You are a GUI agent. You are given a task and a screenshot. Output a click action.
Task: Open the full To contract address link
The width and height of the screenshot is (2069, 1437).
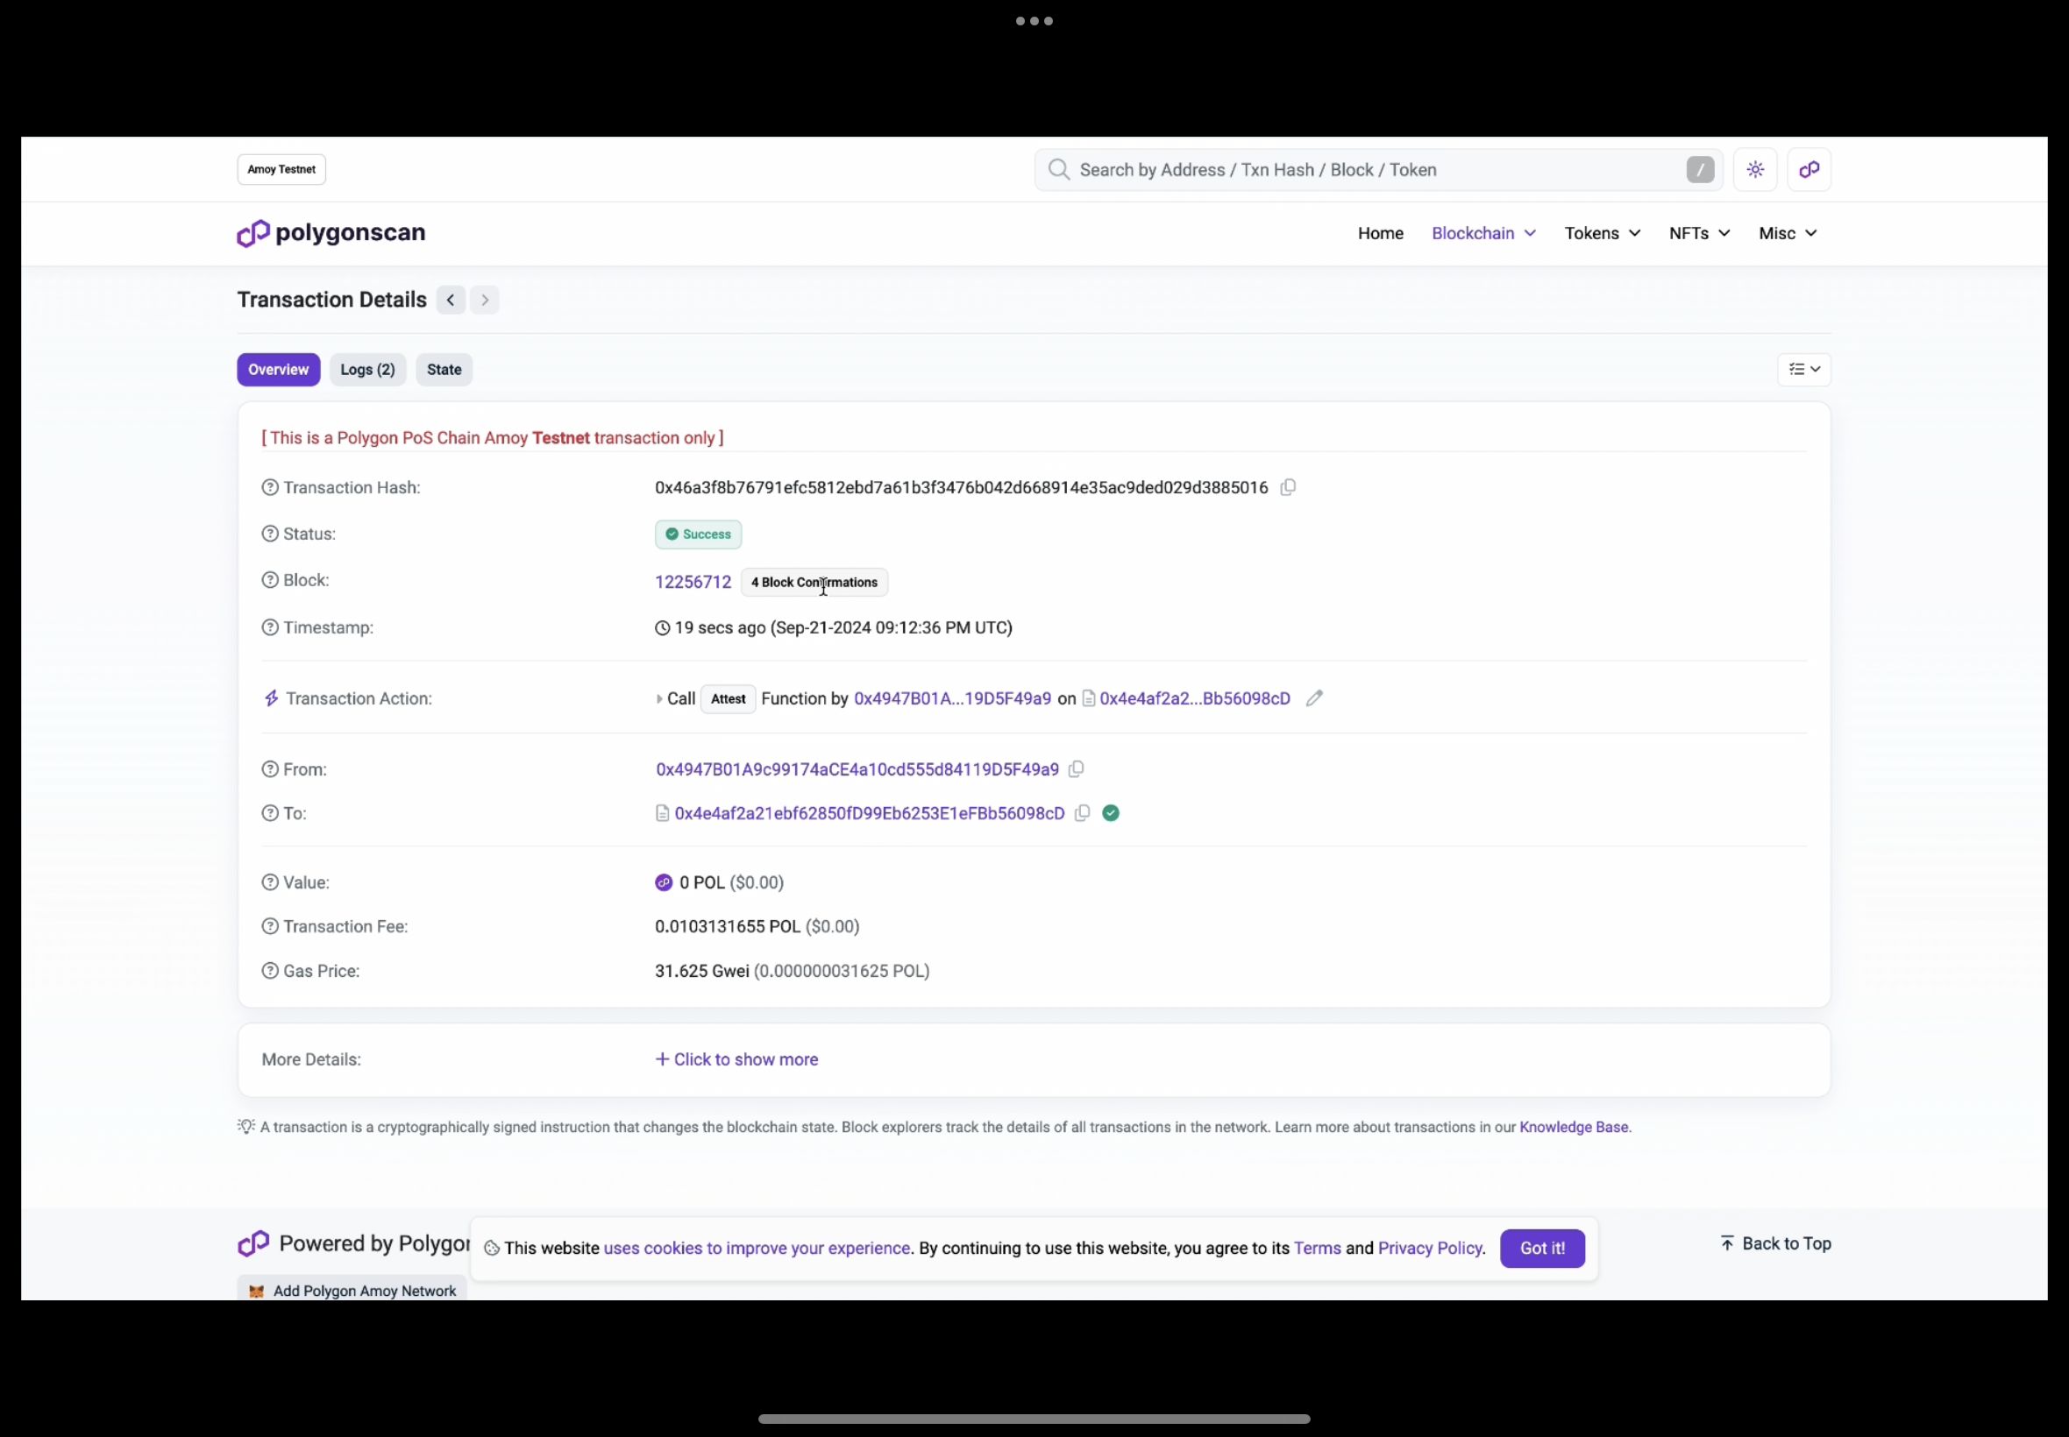coord(869,813)
